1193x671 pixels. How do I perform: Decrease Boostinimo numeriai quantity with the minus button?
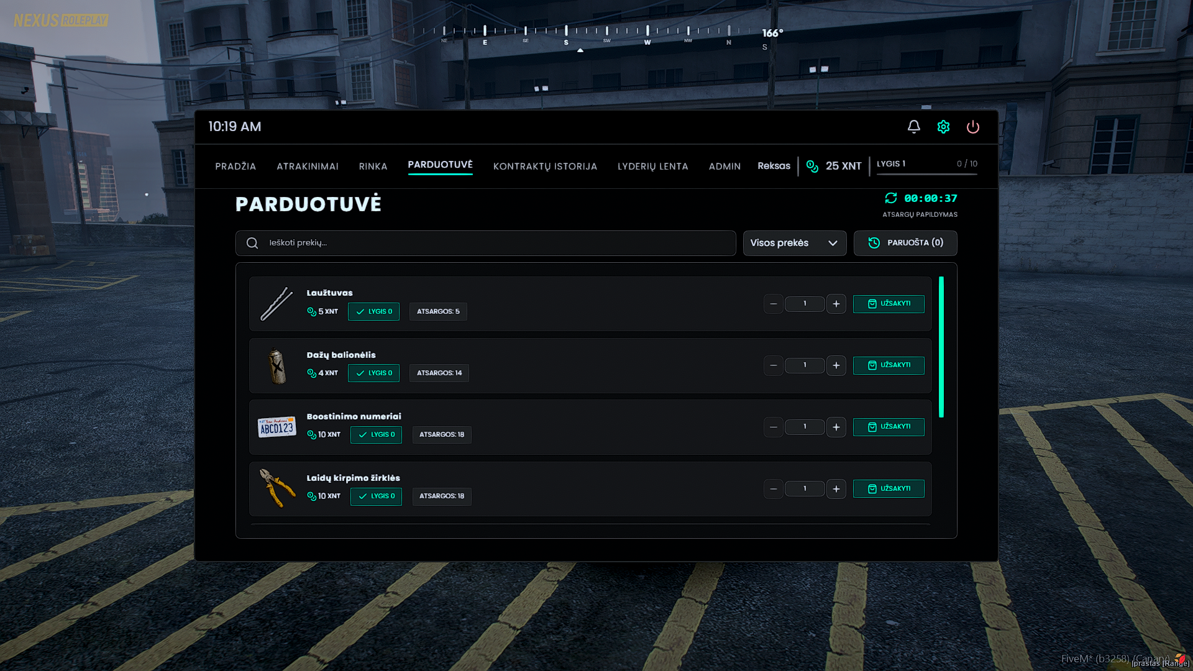tap(773, 427)
